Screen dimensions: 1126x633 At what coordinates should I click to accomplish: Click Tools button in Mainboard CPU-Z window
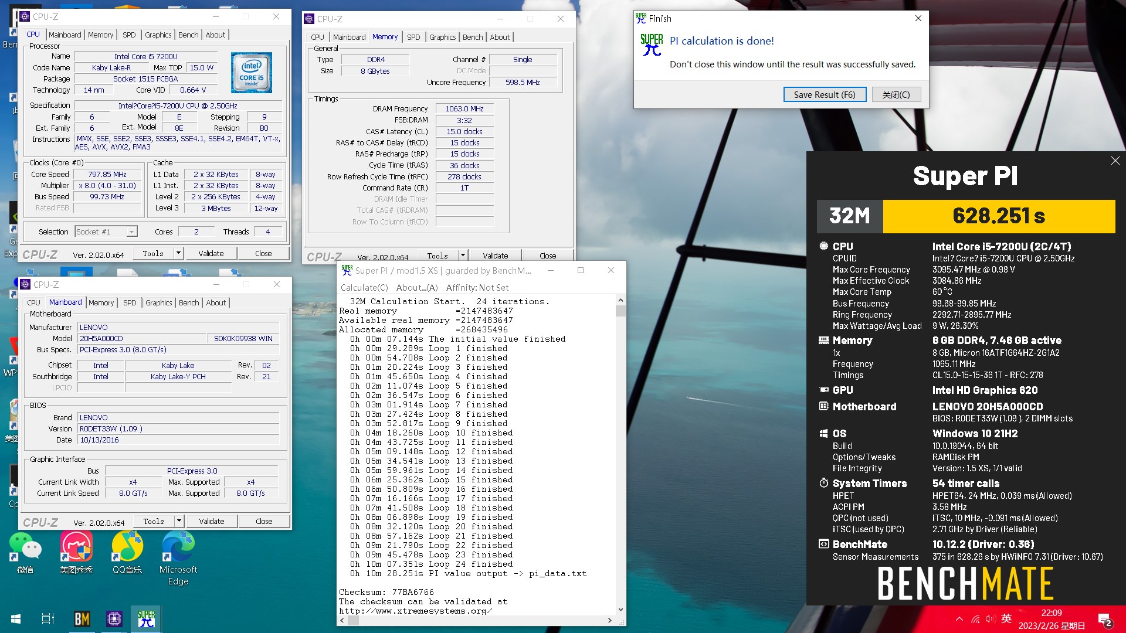[x=154, y=520]
